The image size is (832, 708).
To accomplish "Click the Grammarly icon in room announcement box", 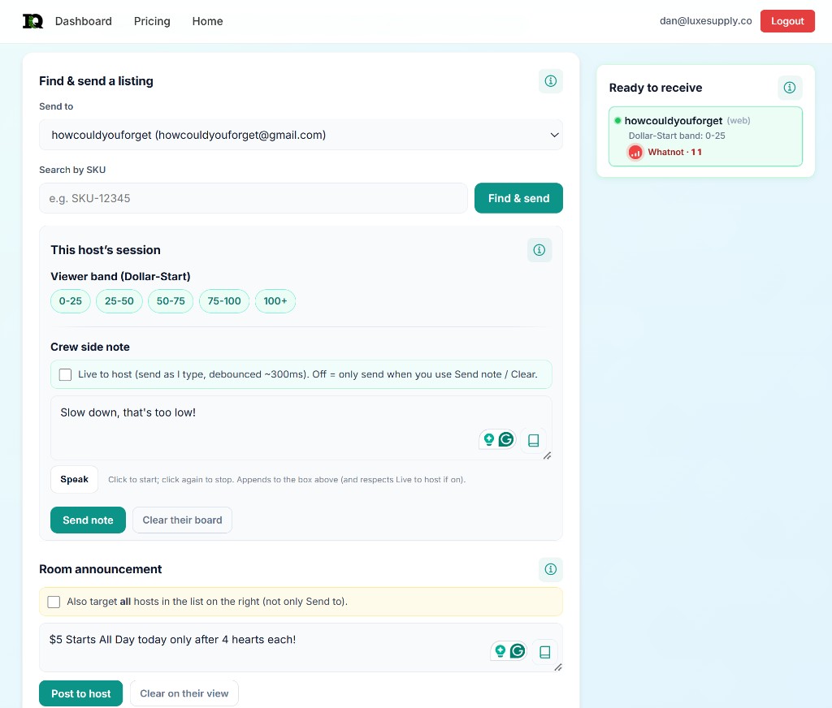I will (518, 650).
